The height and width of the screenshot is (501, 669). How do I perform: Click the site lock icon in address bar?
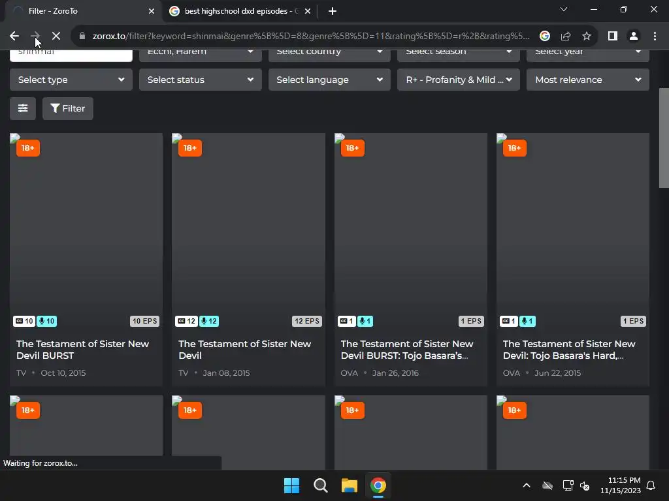[82, 37]
